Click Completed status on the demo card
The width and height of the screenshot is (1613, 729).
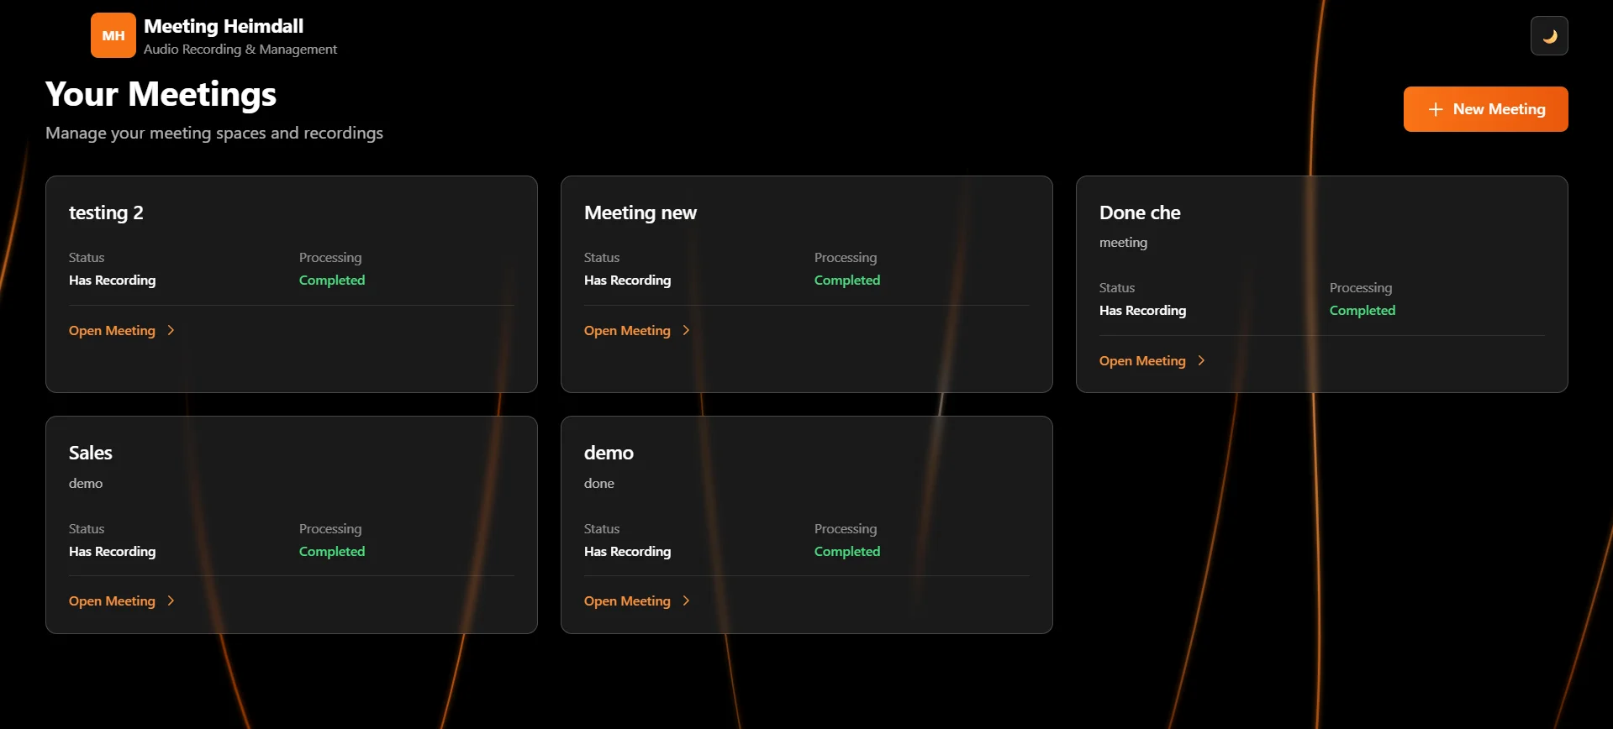(x=846, y=552)
